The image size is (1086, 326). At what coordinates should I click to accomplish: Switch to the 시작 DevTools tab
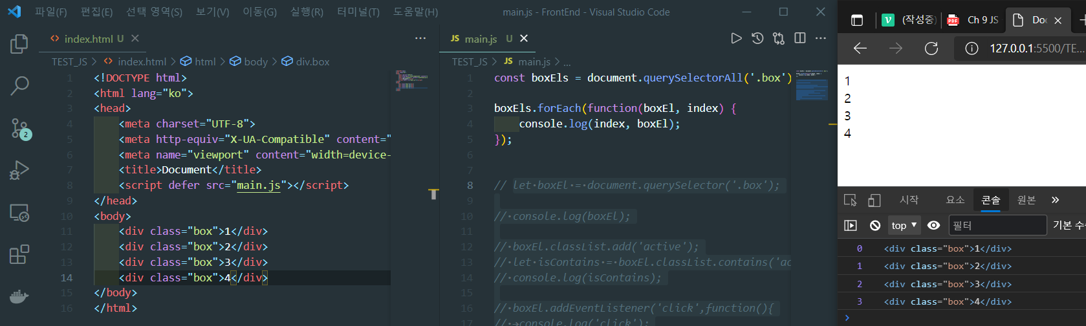(909, 200)
